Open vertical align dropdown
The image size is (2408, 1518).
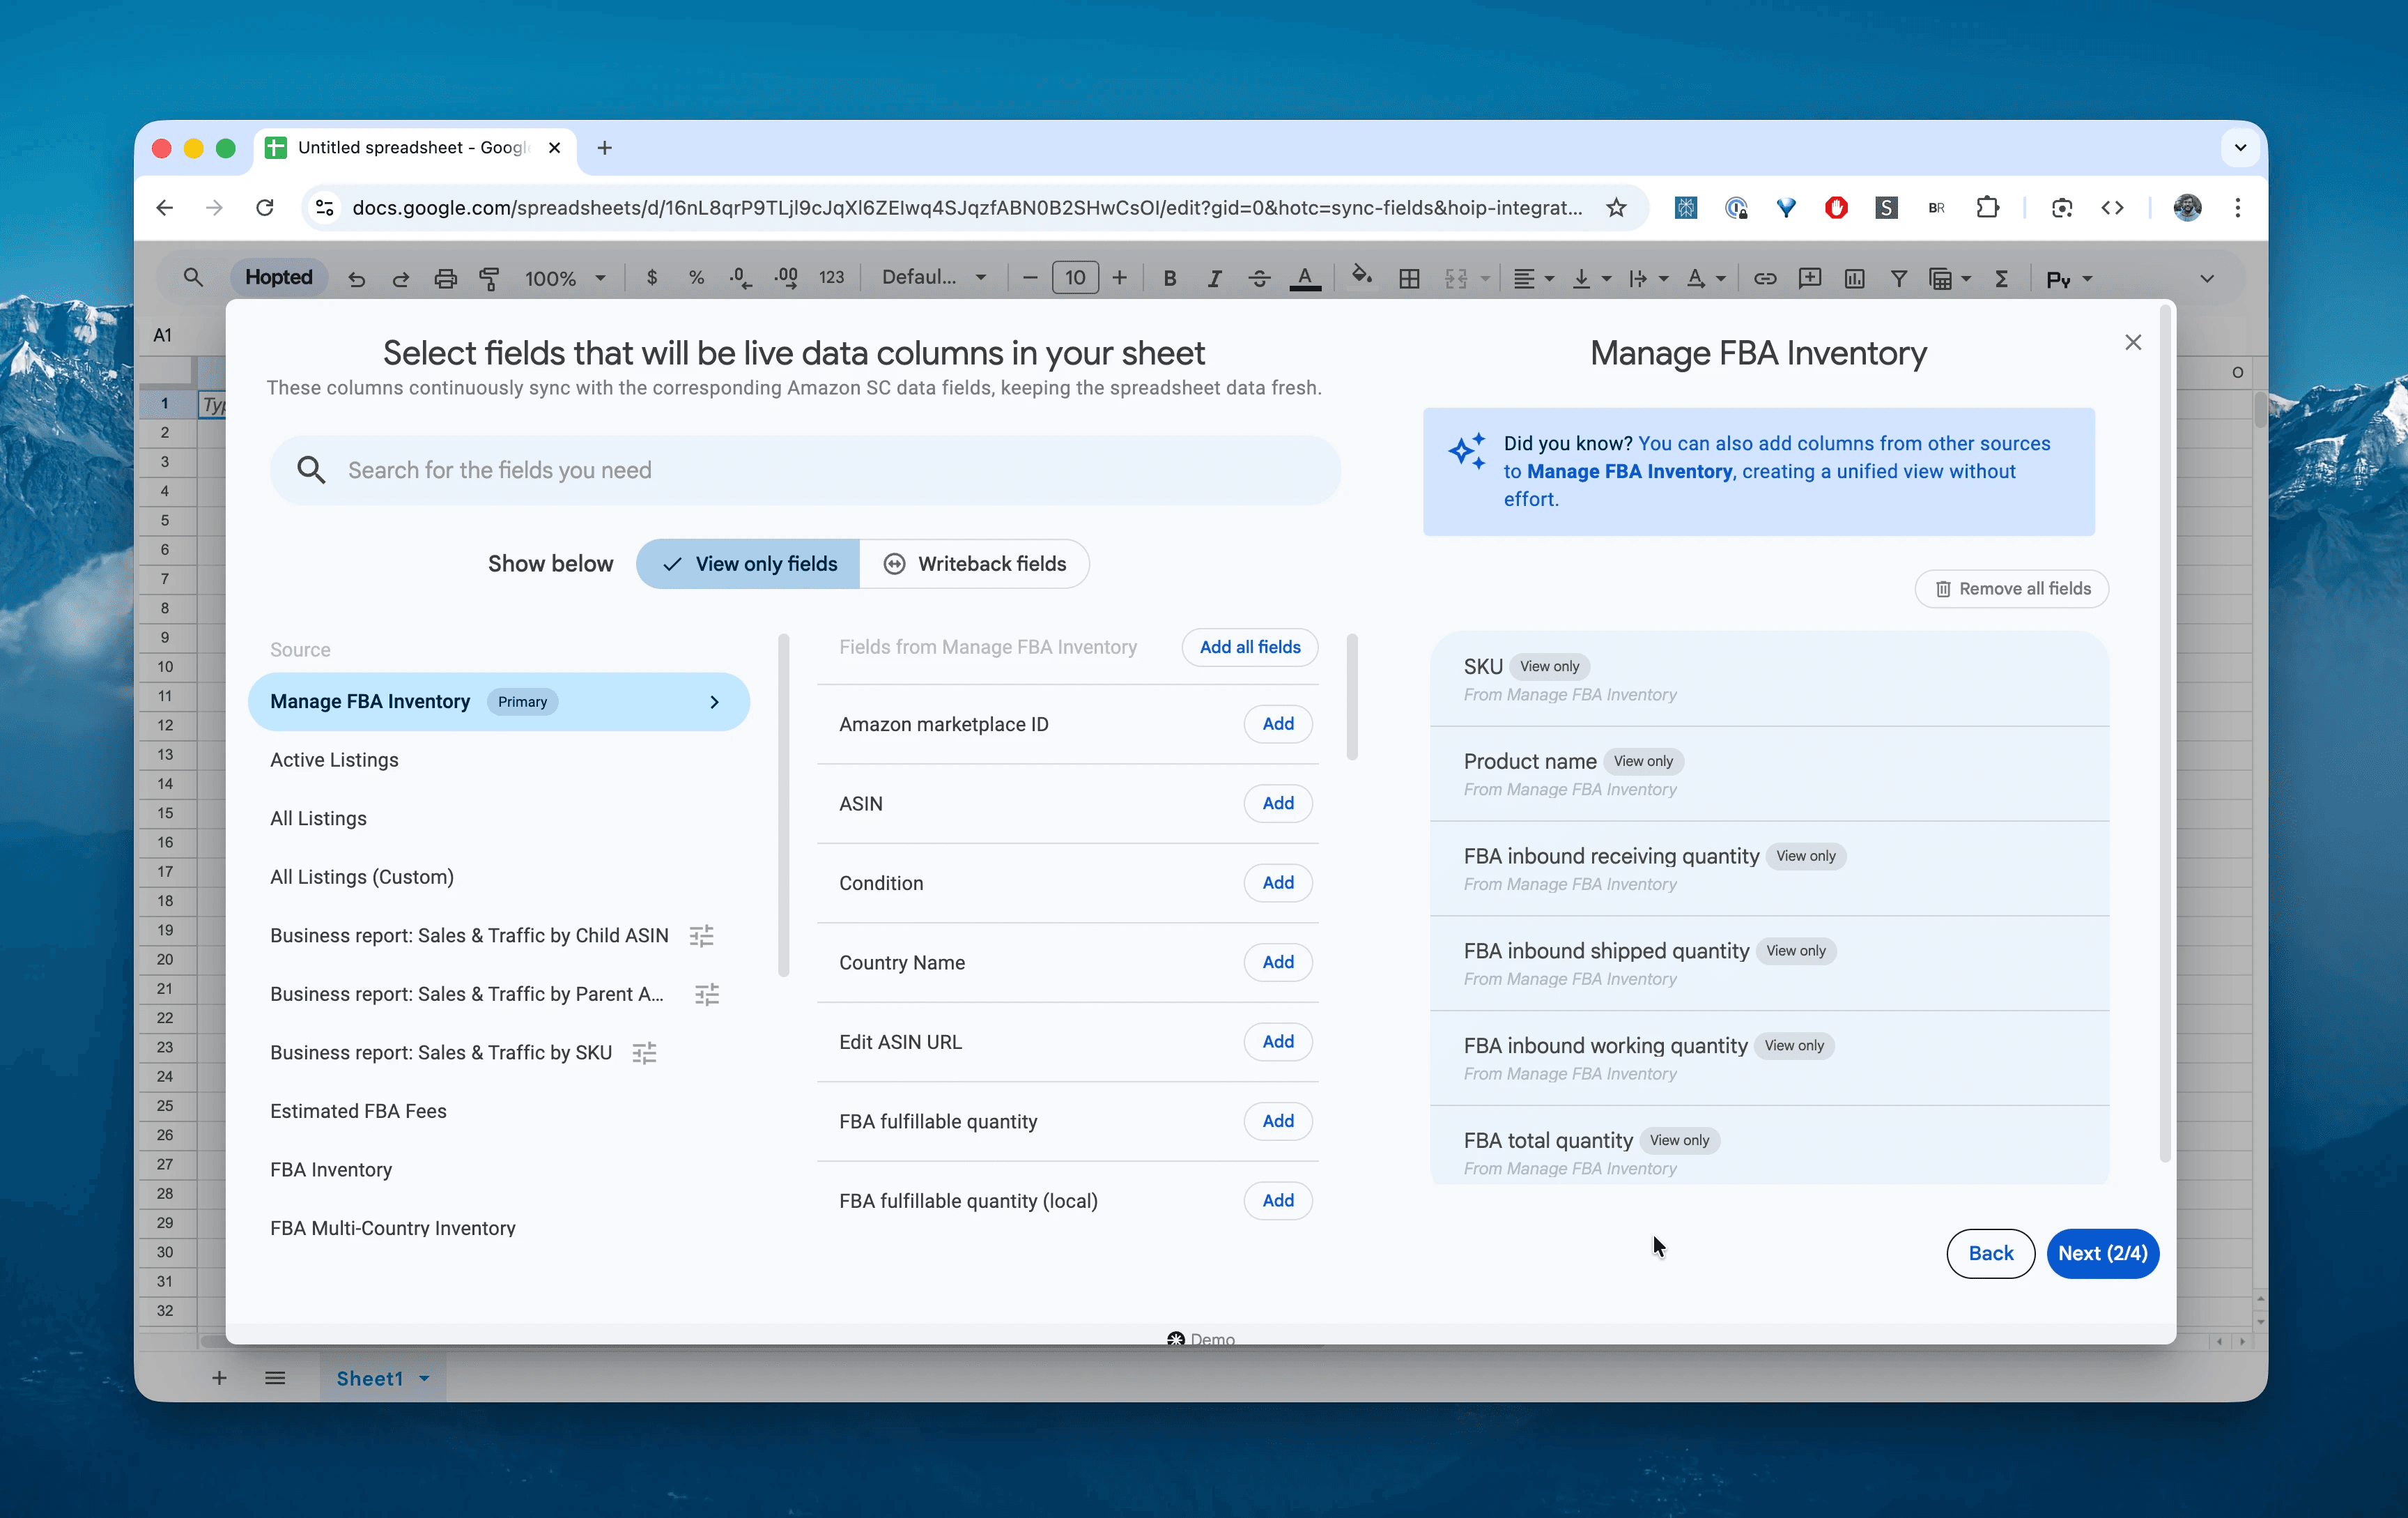(x=1591, y=279)
